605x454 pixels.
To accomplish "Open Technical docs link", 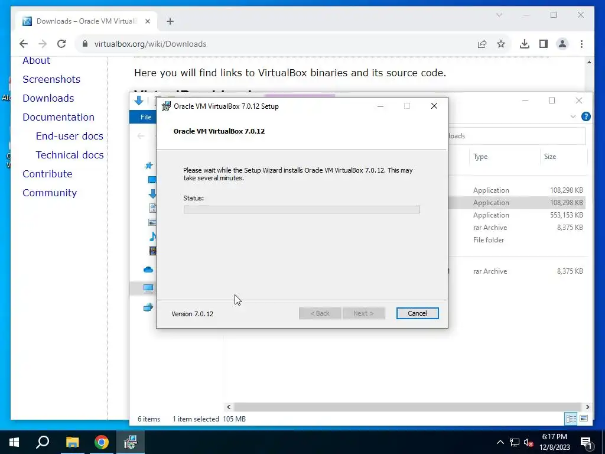I will point(70,155).
